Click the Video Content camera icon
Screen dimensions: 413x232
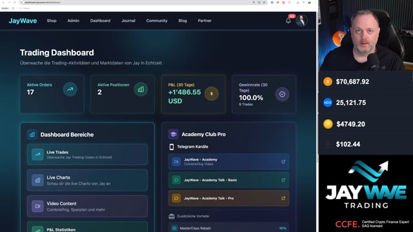pos(37,206)
